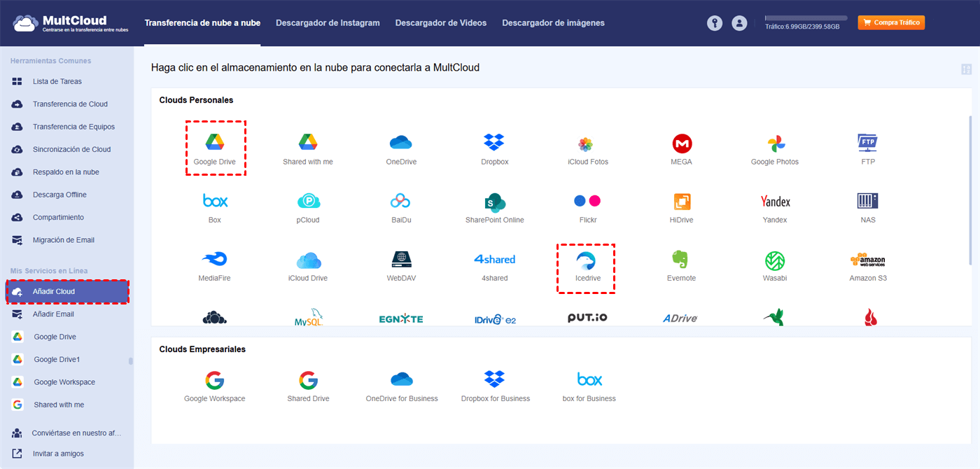This screenshot has width=980, height=469.
Task: Open Respaldo en la nube
Action: coord(67,172)
